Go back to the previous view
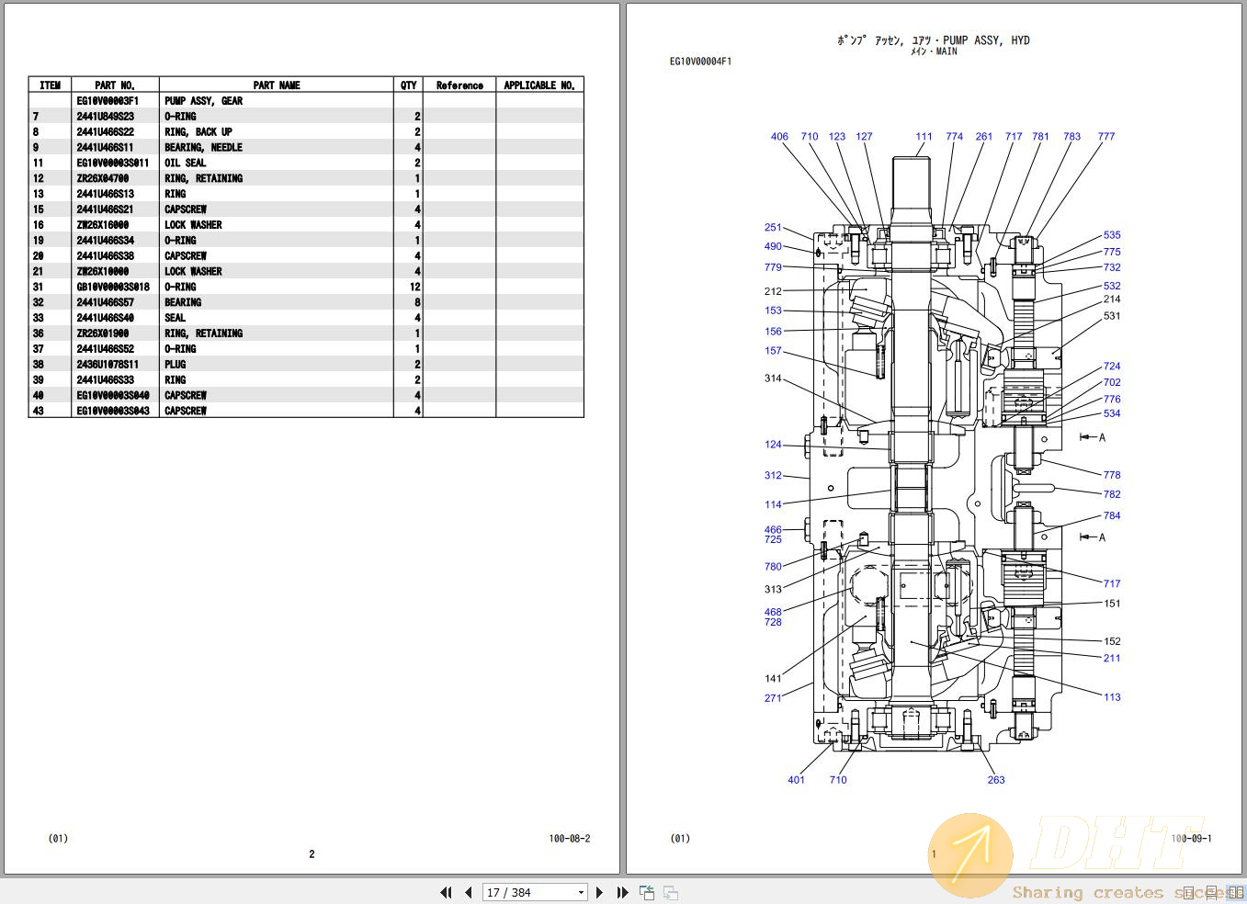 point(647,892)
